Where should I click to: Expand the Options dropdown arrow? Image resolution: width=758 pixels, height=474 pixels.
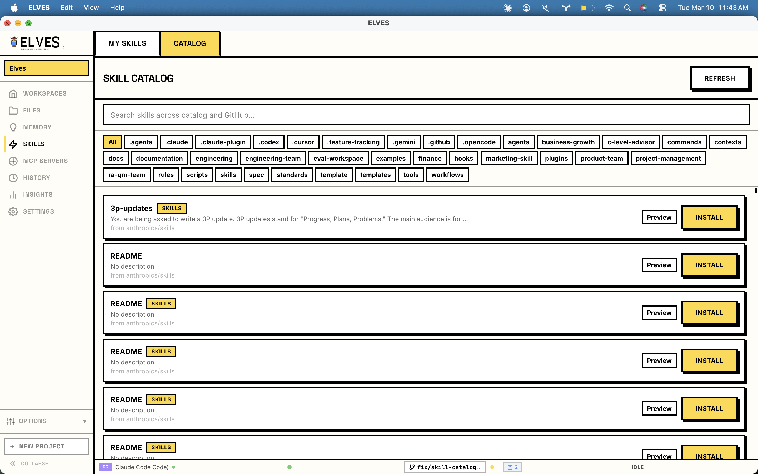(84, 421)
